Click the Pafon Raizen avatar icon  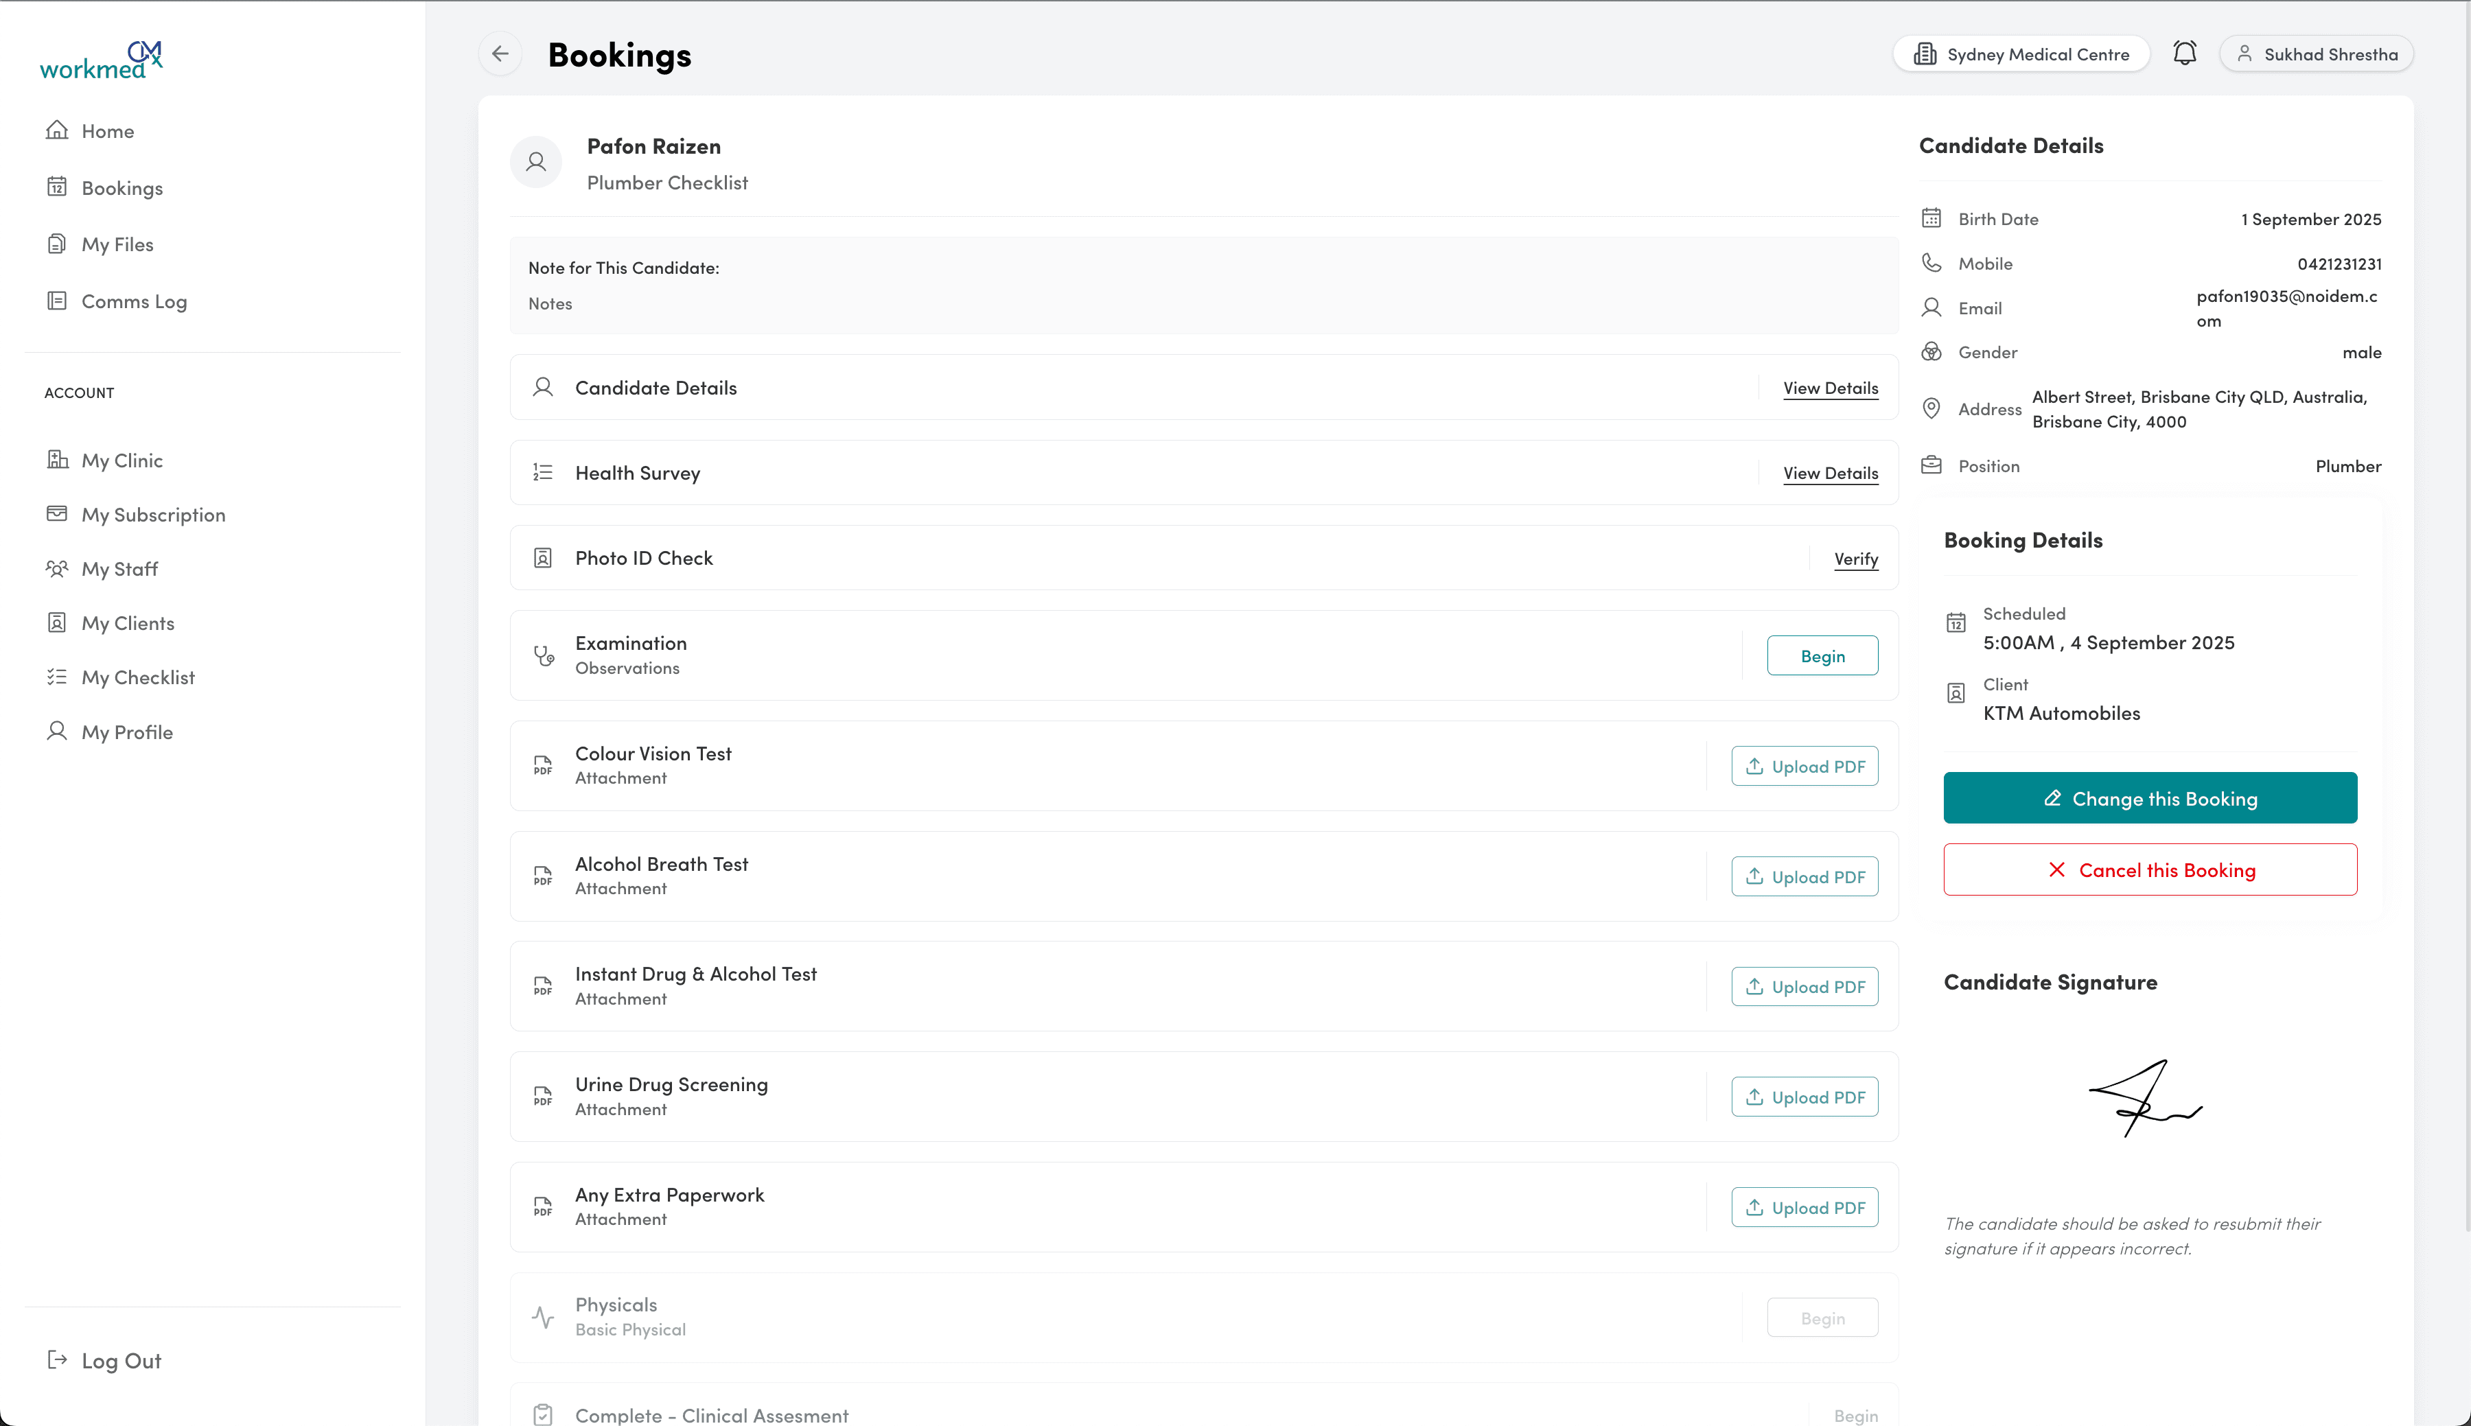tap(535, 163)
